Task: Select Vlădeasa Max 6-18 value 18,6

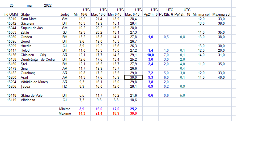Action: tap(133, 100)
